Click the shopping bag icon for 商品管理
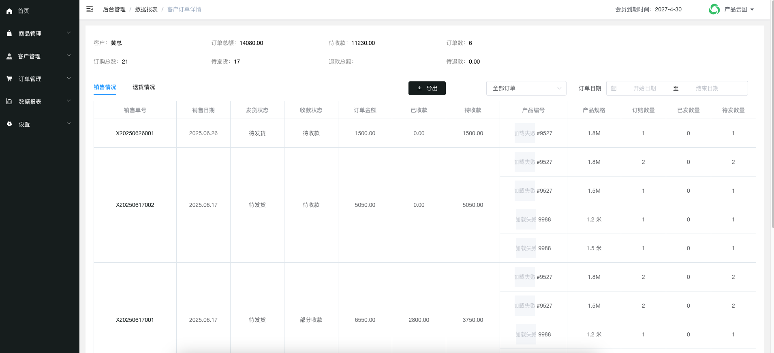This screenshot has width=774, height=353. pos(9,34)
